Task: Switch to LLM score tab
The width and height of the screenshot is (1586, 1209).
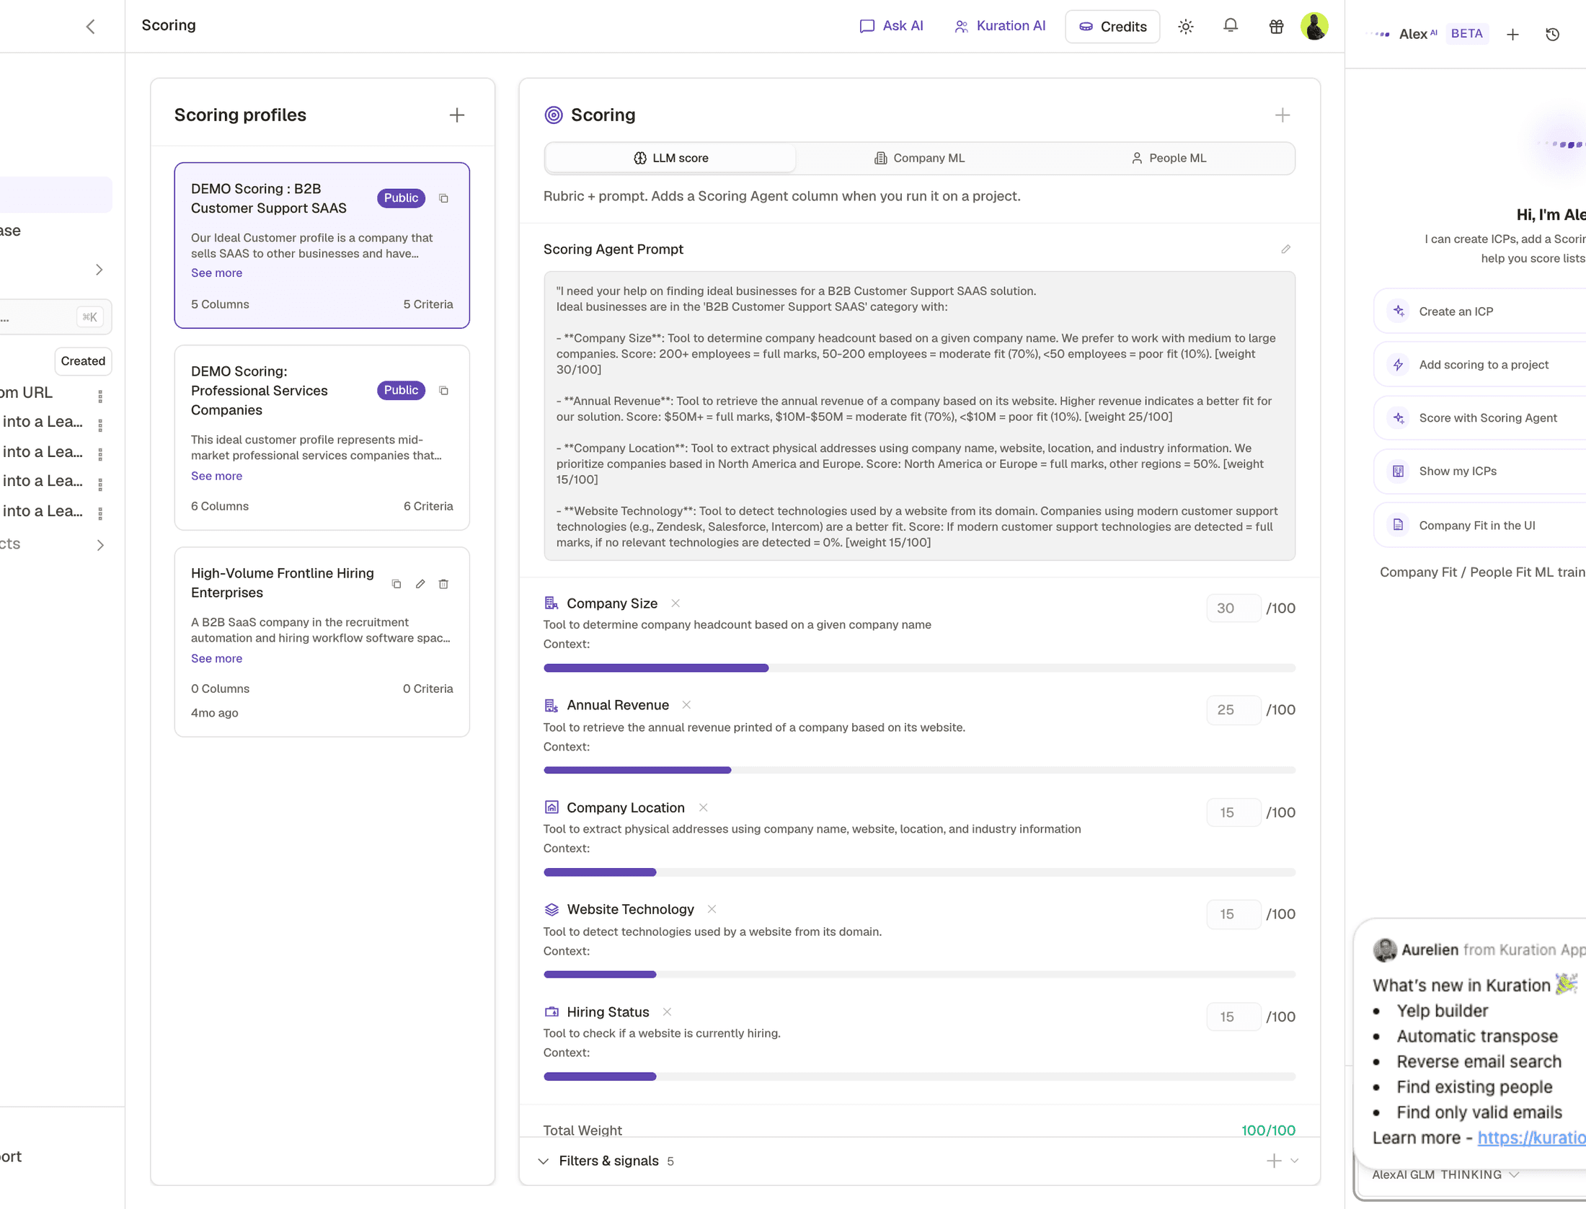Action: pos(670,158)
